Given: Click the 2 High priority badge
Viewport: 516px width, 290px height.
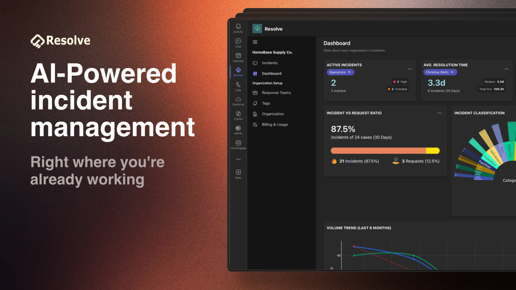Looking at the screenshot, I should coord(400,82).
